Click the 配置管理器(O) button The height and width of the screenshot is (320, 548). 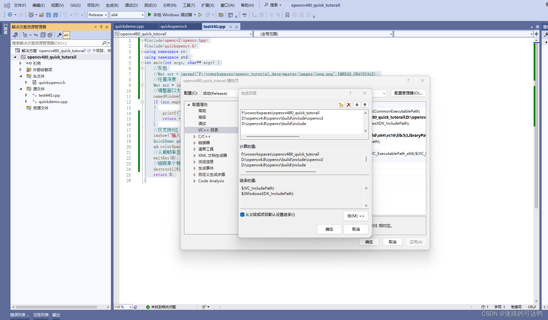click(408, 93)
